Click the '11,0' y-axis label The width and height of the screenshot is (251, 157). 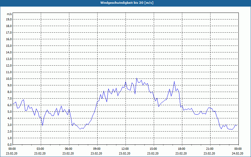[9, 72]
